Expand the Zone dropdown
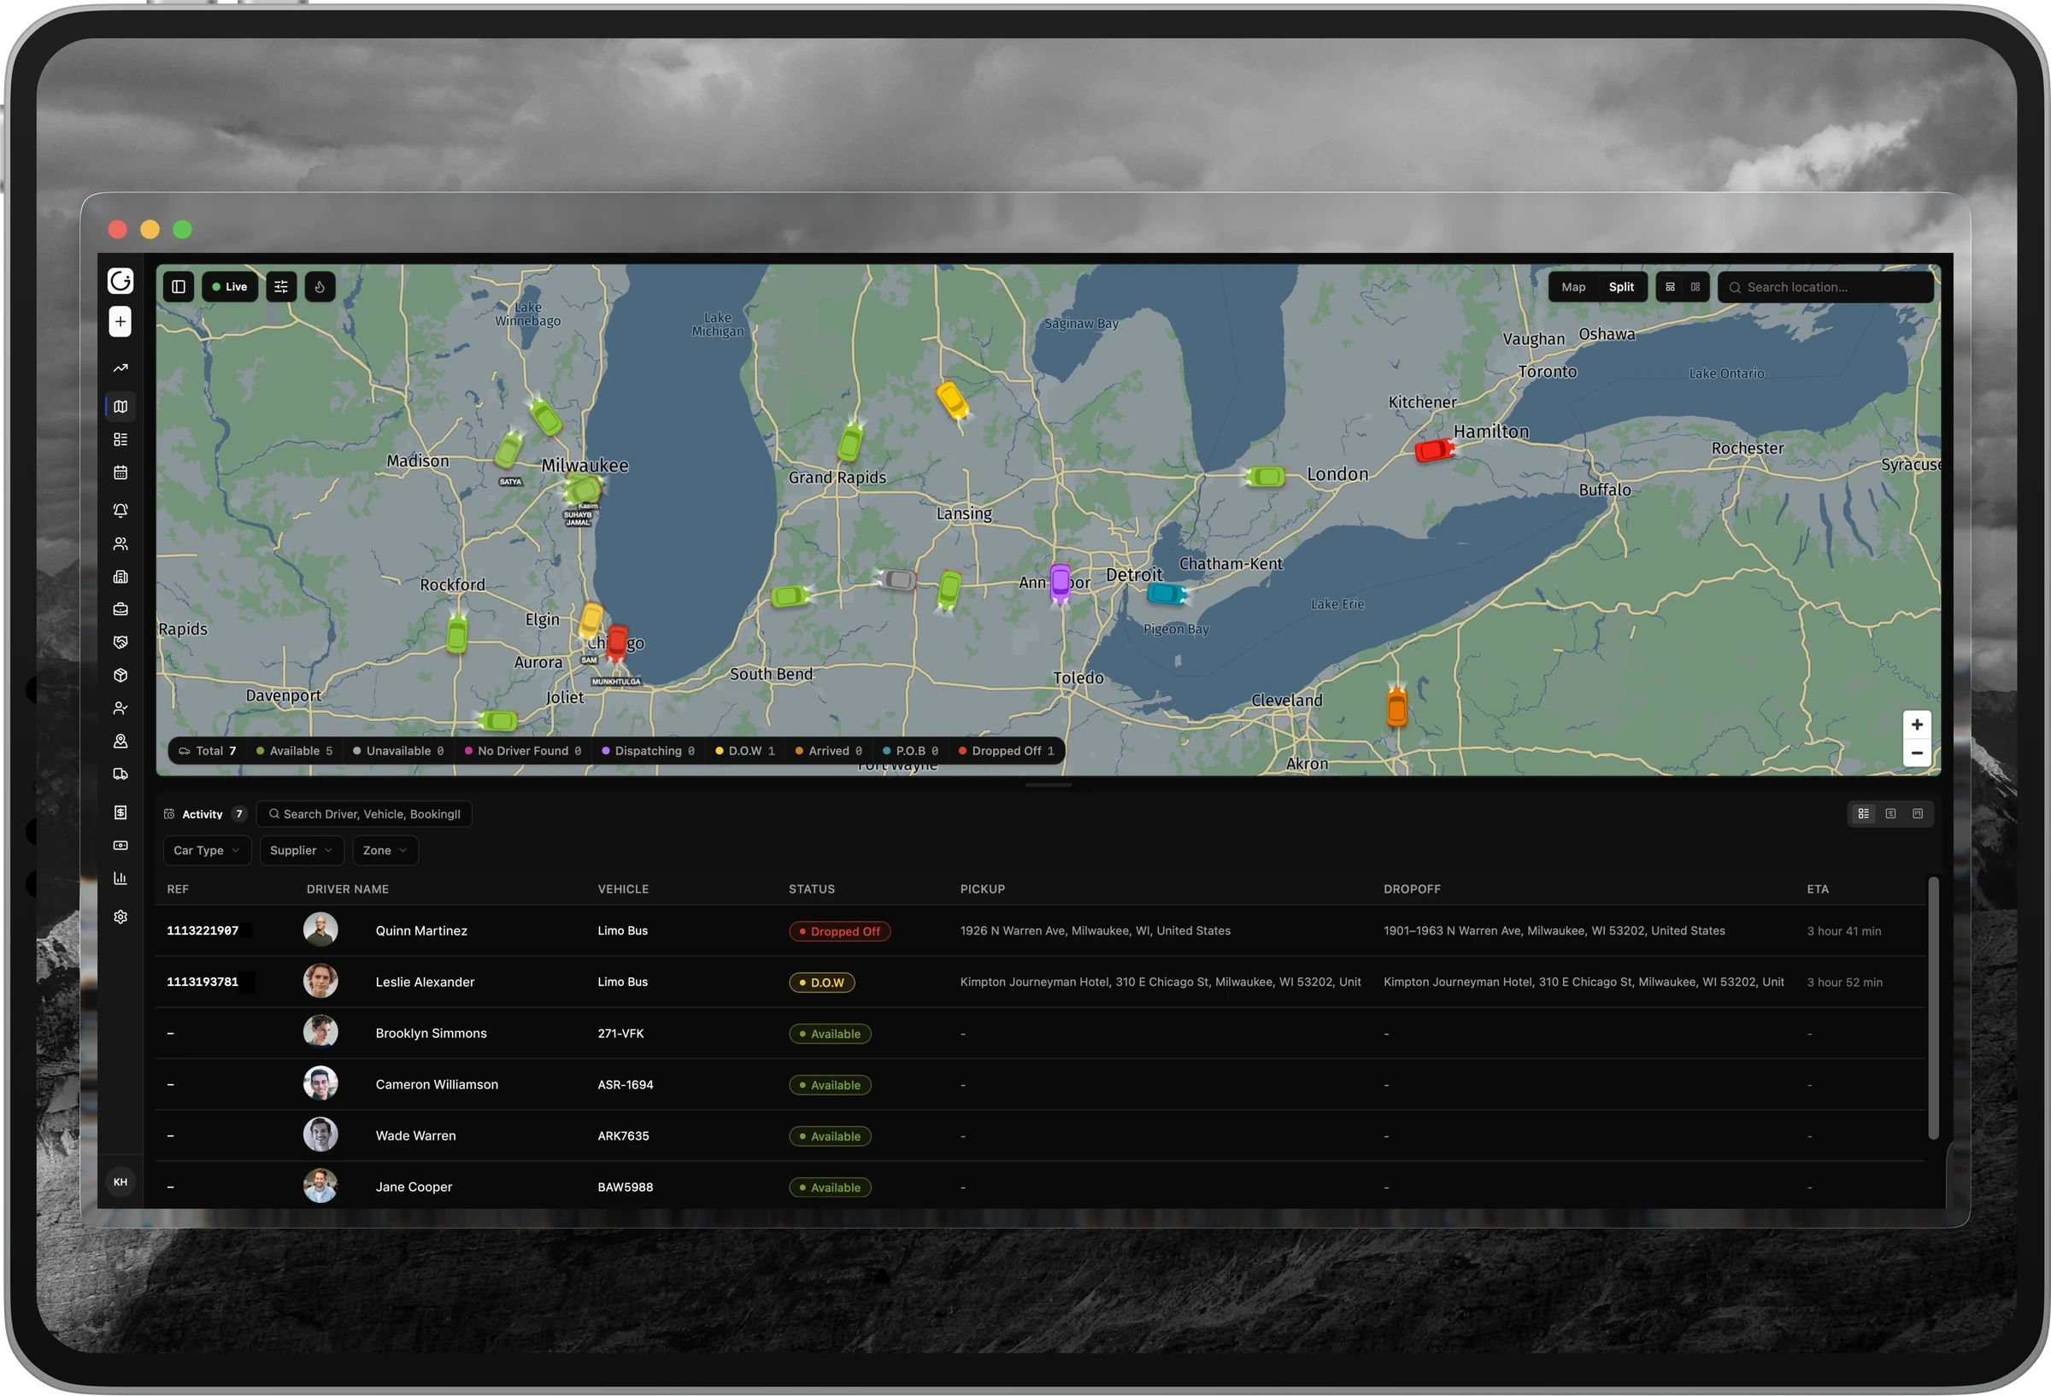Image resolution: width=2051 pixels, height=1396 pixels. (385, 851)
